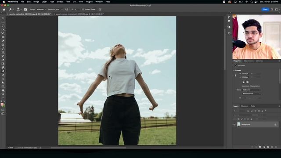
Task: Select the Rectangular Marquee tool
Action: 3,22
